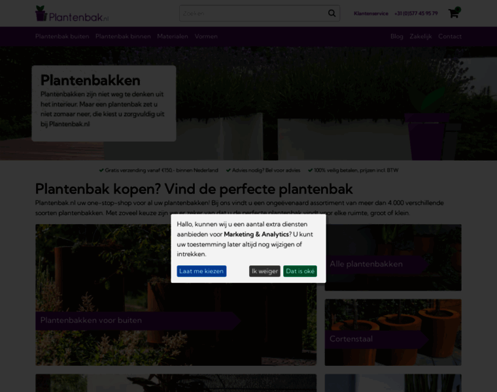Open the Cortenstaal category tile

click(x=393, y=332)
